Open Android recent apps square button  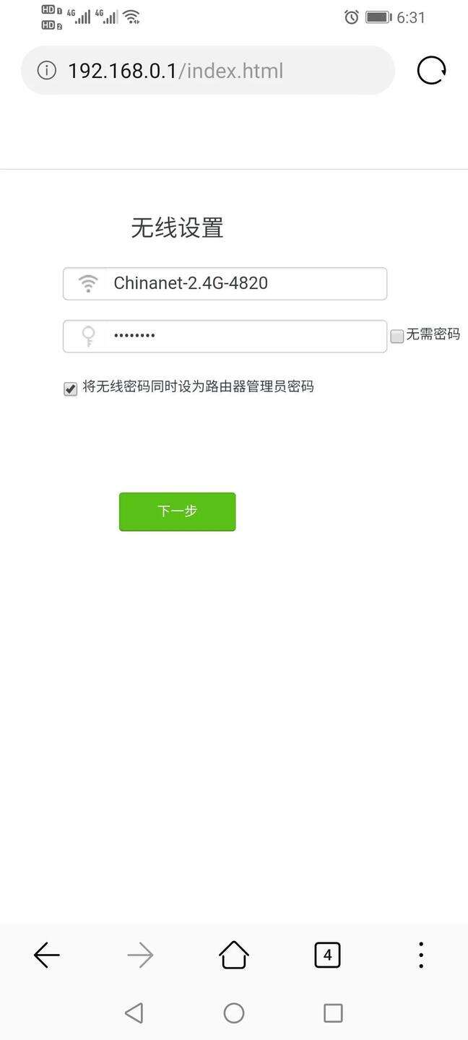click(x=333, y=1013)
